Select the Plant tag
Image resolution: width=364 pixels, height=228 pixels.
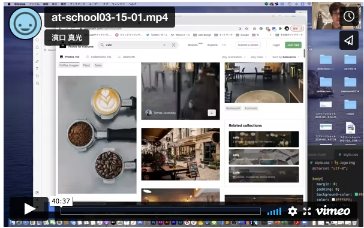(x=86, y=65)
